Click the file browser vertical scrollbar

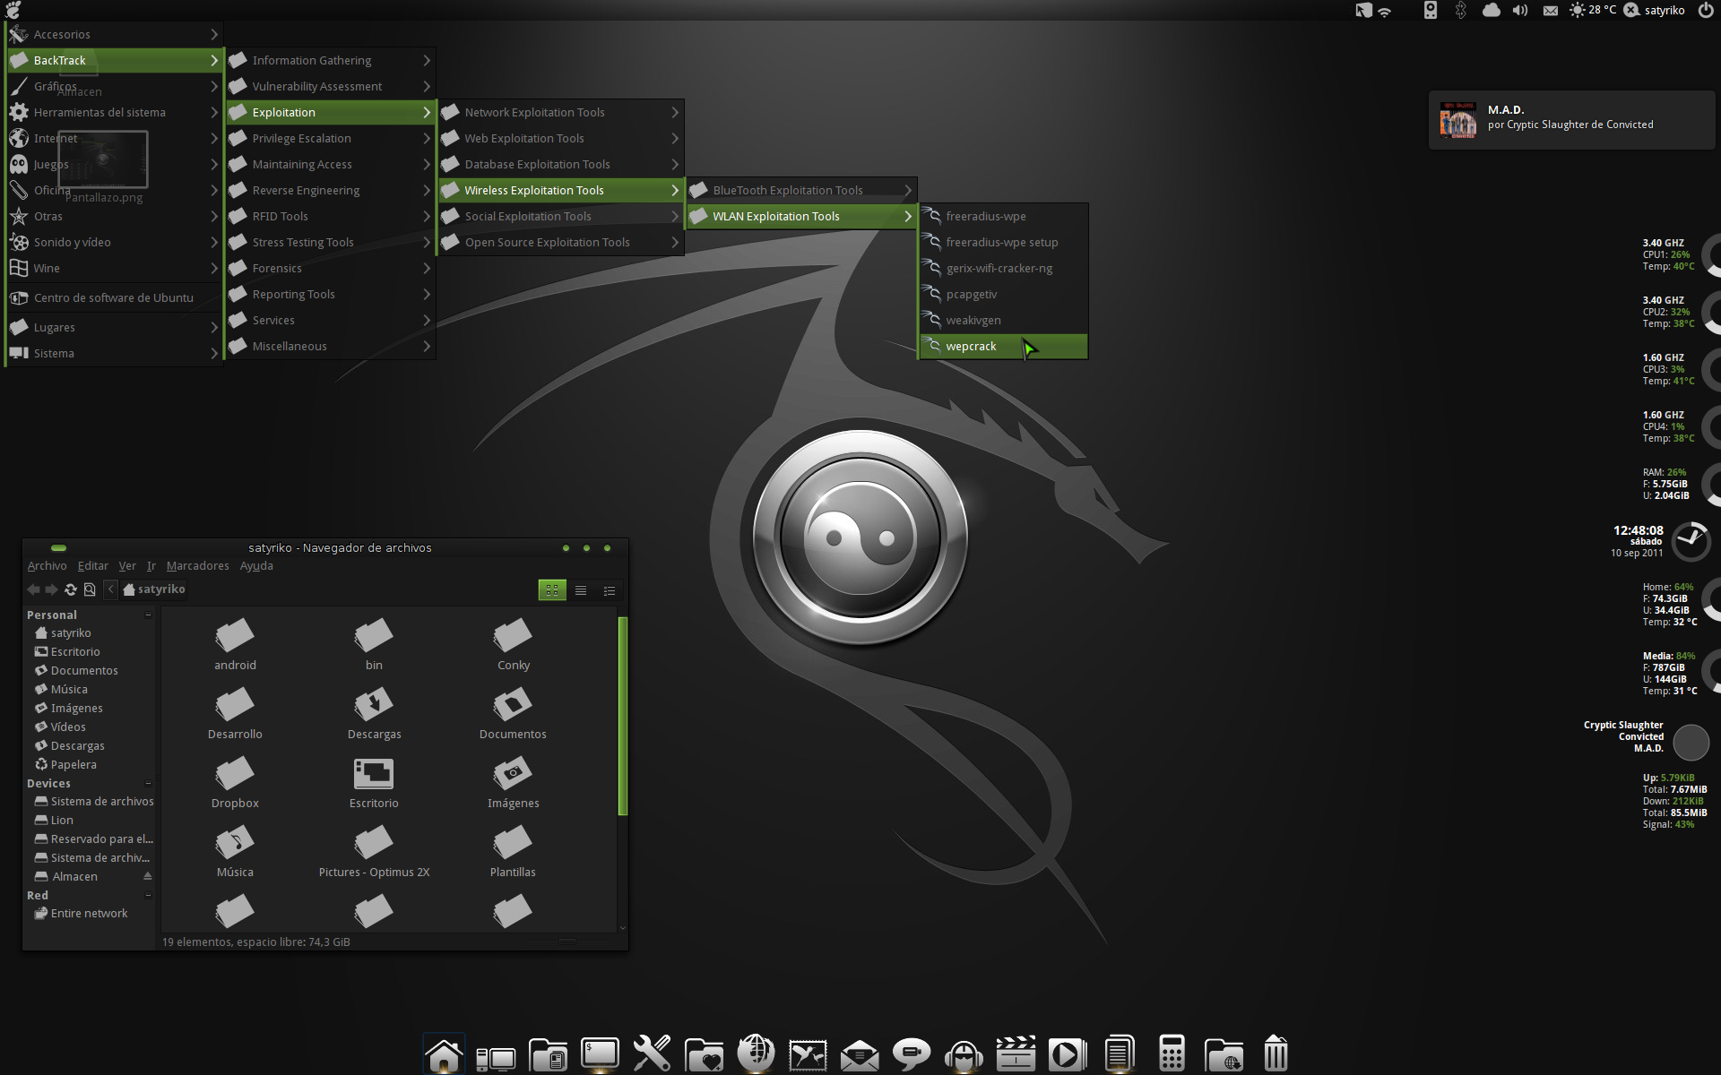click(623, 717)
